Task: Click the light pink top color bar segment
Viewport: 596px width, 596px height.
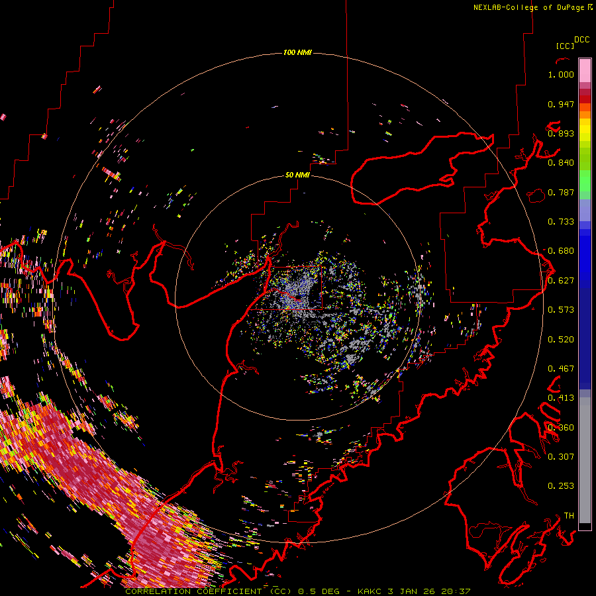Action: [x=585, y=70]
